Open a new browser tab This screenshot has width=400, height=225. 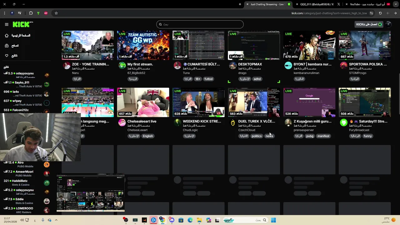240,4
